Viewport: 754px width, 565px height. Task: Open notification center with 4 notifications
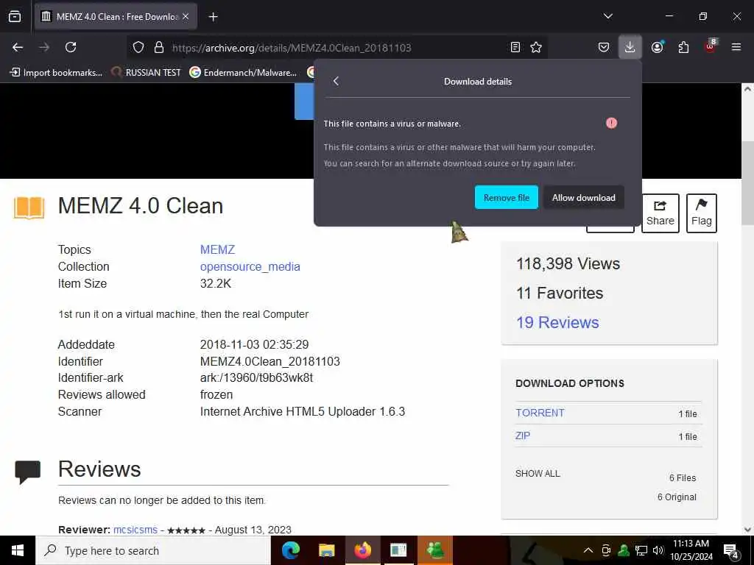731,551
